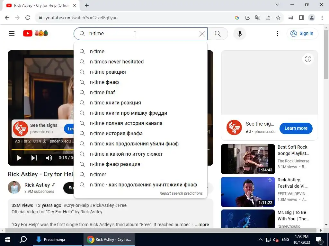Select 'n-time как продолжения убили фнаф'
This screenshot has height=246, width=329.
[141, 144]
